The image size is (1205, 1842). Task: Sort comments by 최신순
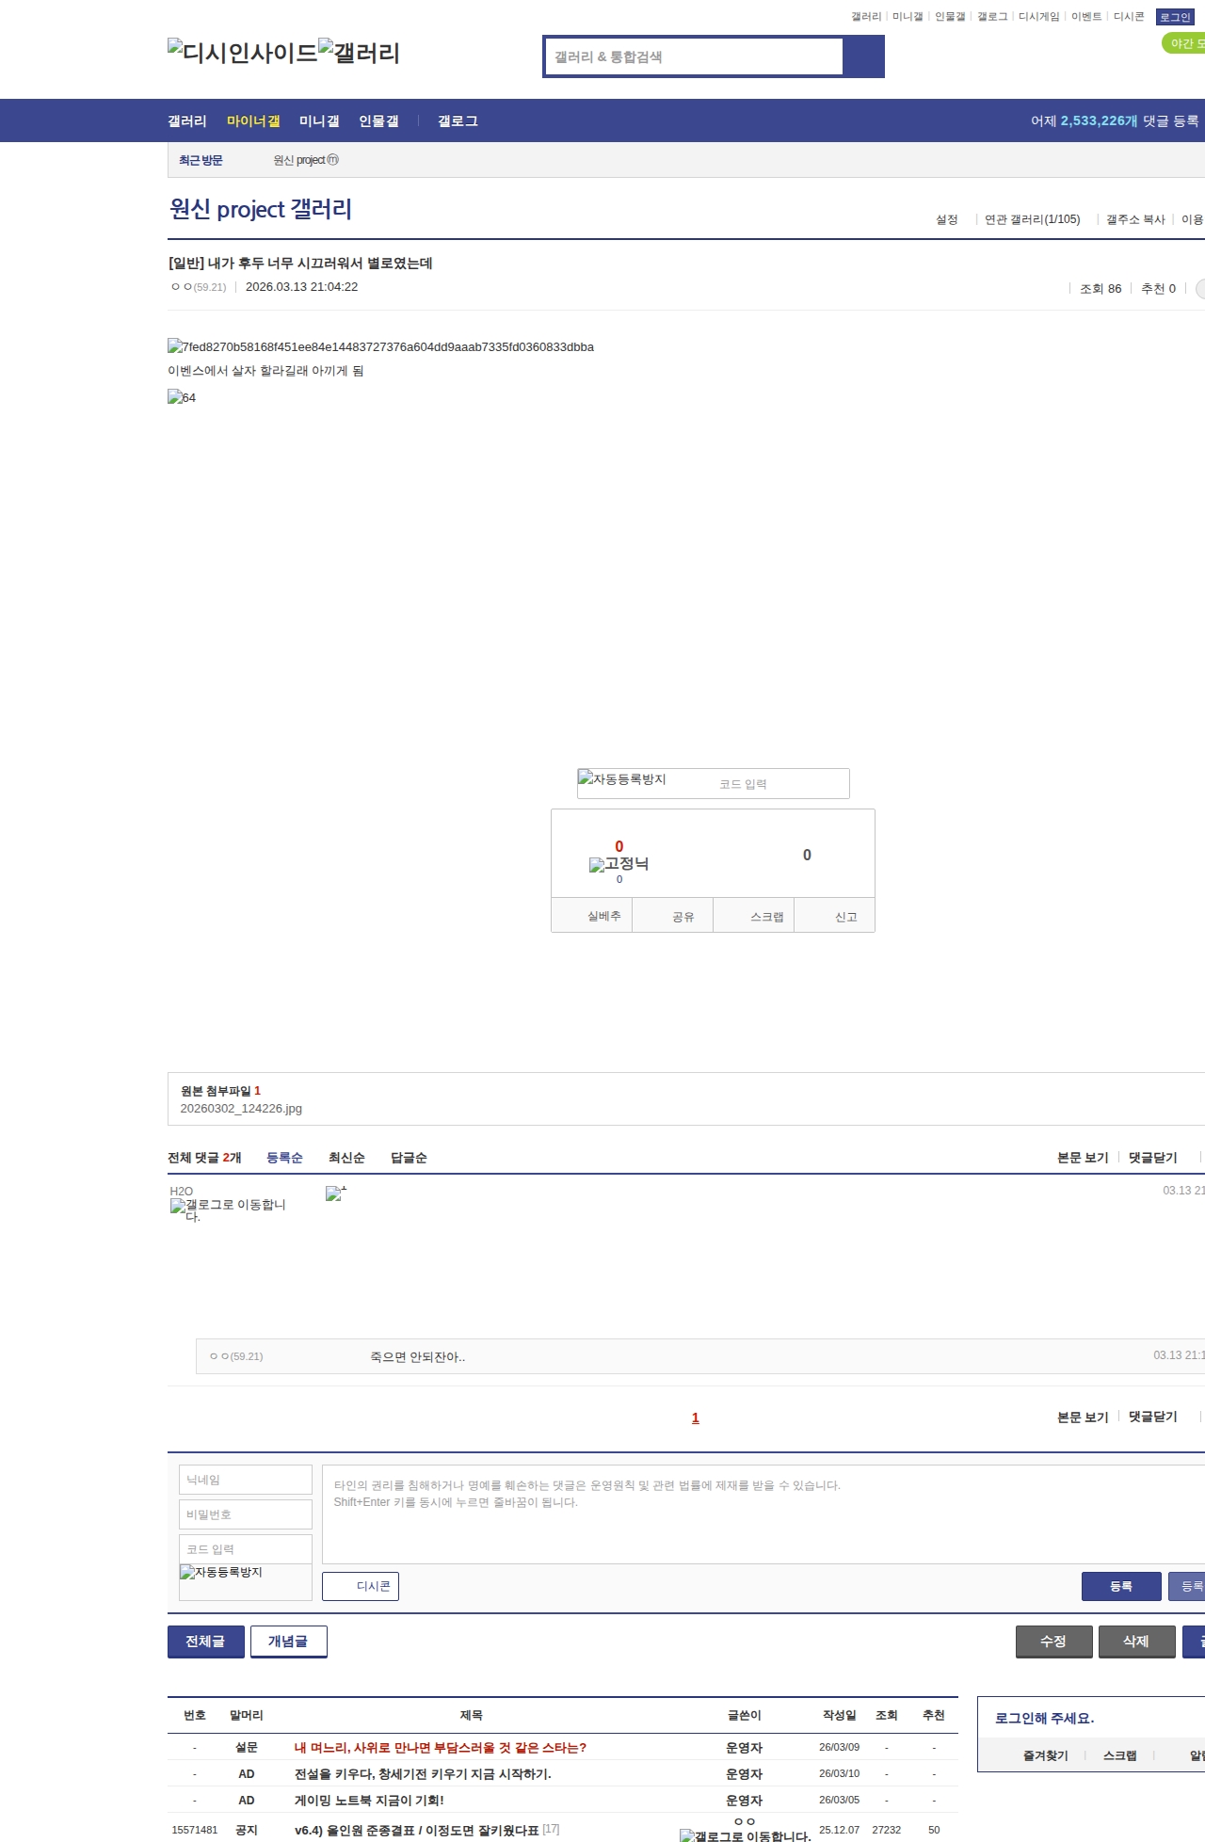point(346,1158)
